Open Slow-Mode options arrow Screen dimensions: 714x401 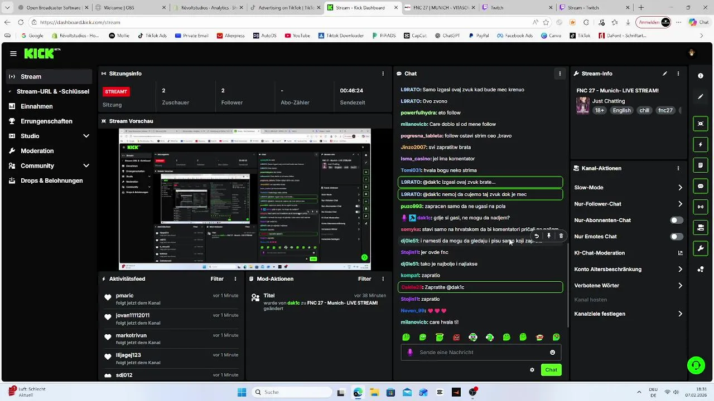[680, 188]
